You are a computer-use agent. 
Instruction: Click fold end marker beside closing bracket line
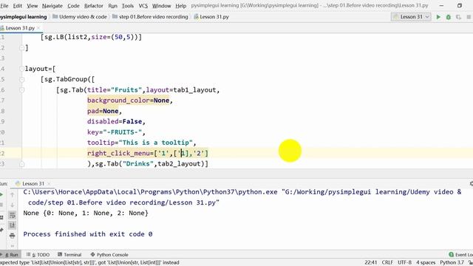pos(21,47)
